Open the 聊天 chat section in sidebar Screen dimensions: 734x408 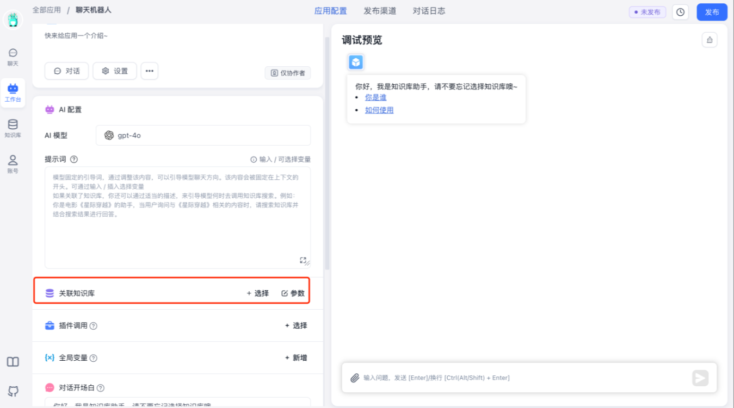(x=13, y=57)
